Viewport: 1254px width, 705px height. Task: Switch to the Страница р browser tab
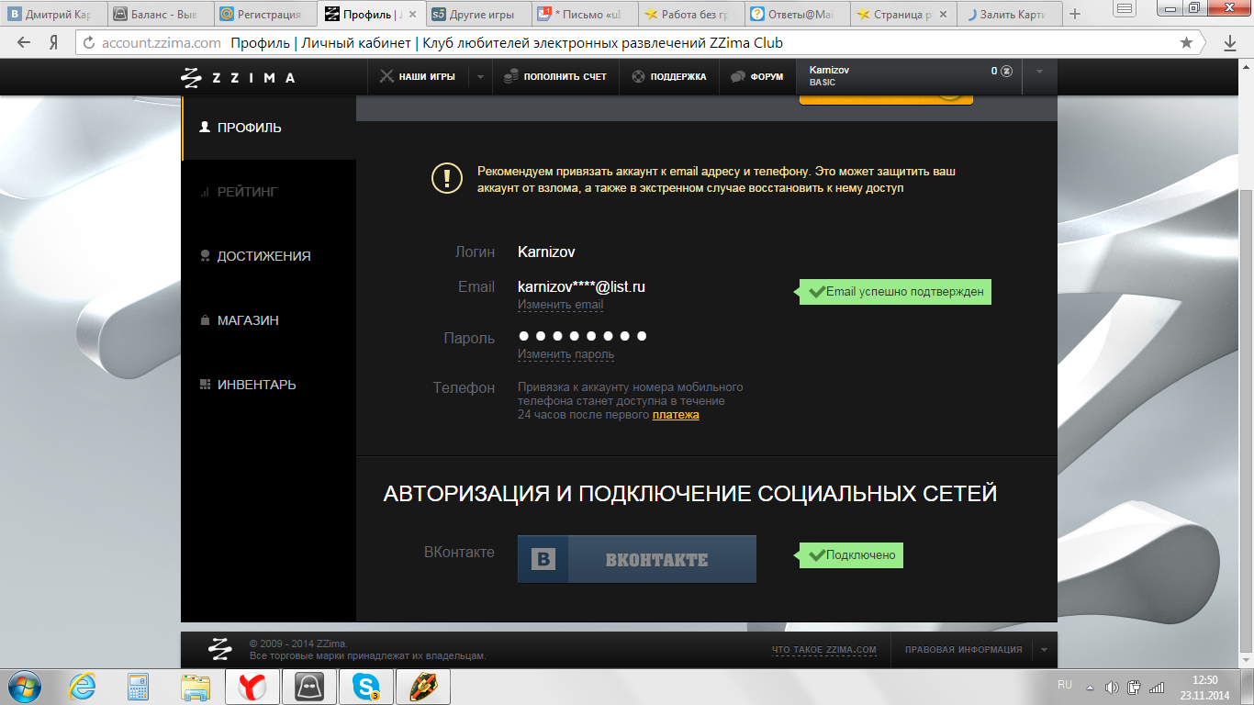pyautogui.click(x=903, y=14)
